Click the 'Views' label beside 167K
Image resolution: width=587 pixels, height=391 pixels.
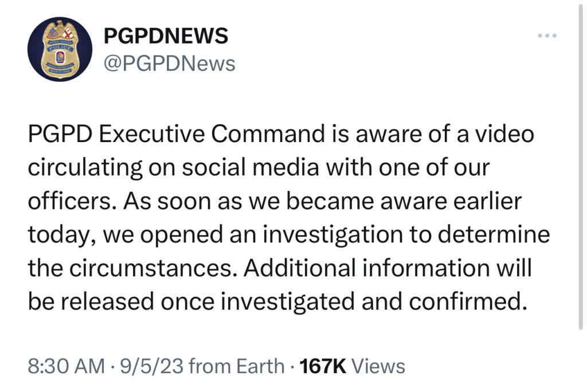pyautogui.click(x=378, y=366)
